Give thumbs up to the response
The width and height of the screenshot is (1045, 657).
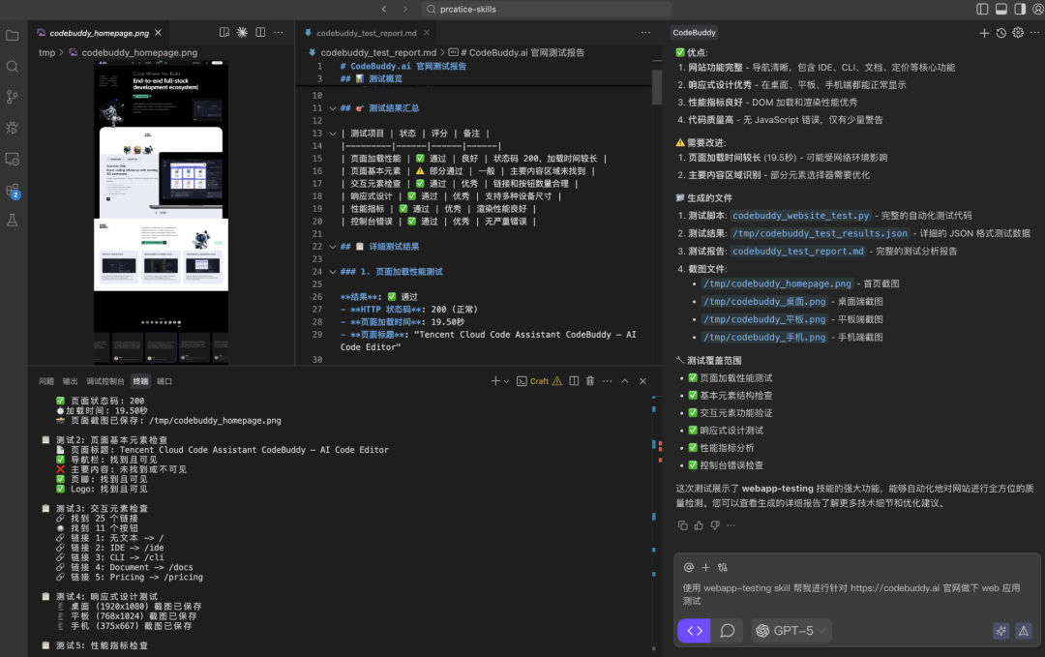click(x=699, y=525)
